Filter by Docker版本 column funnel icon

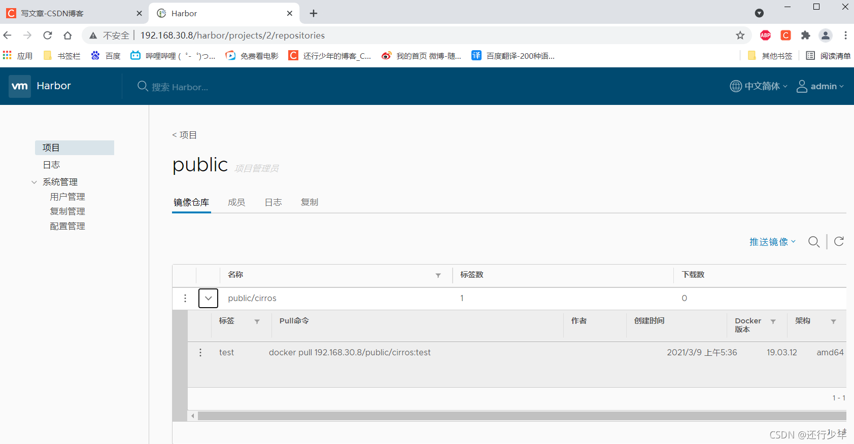coord(773,321)
